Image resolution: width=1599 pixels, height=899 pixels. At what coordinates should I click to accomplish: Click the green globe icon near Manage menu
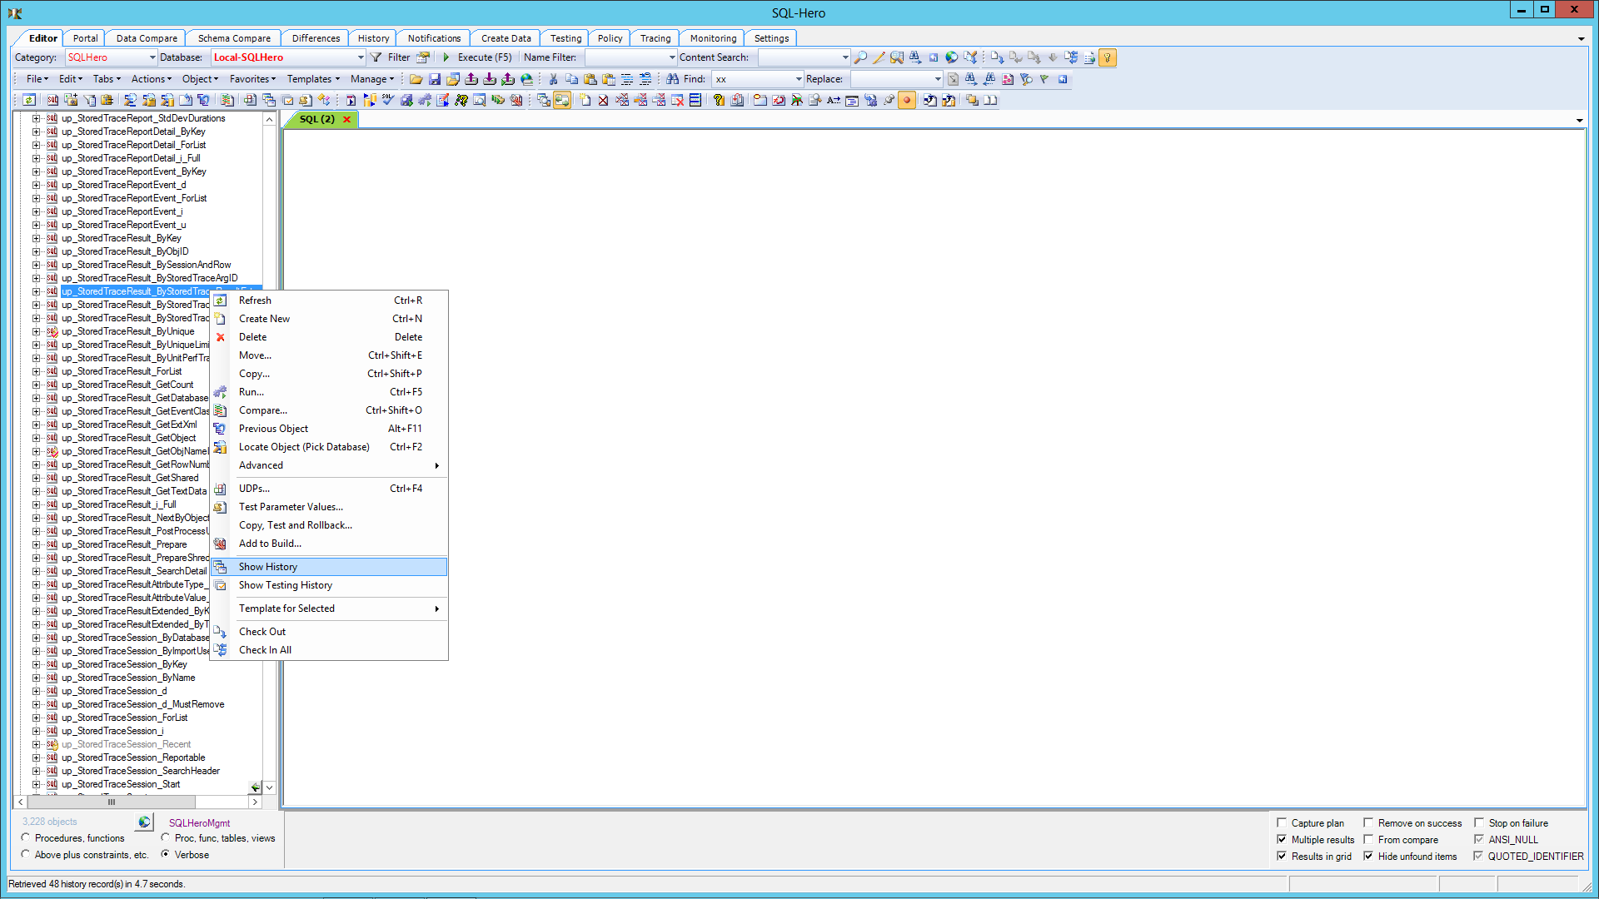(x=526, y=79)
